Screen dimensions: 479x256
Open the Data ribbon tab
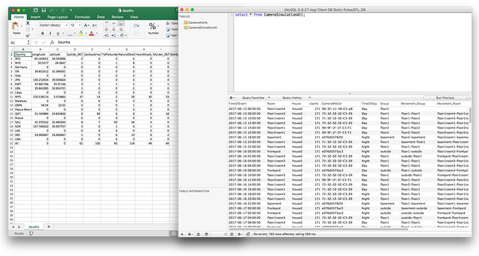pyautogui.click(x=101, y=17)
